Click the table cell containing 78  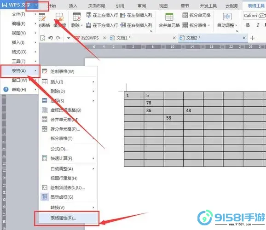154,103
